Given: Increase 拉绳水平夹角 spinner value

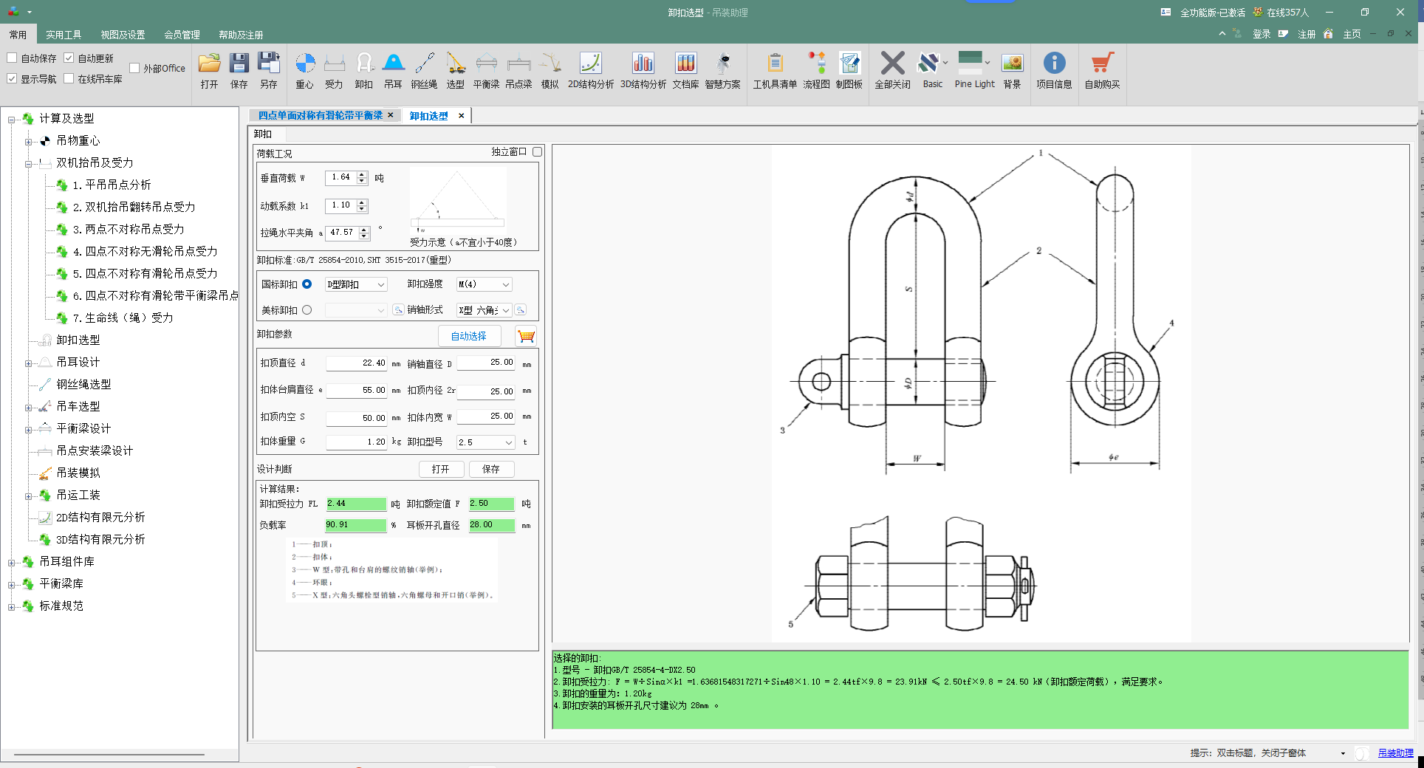Looking at the screenshot, I should tap(364, 230).
